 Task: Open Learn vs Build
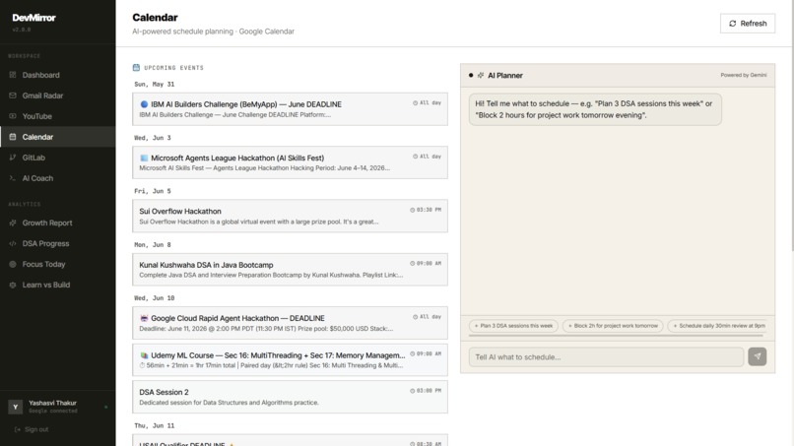58,285
